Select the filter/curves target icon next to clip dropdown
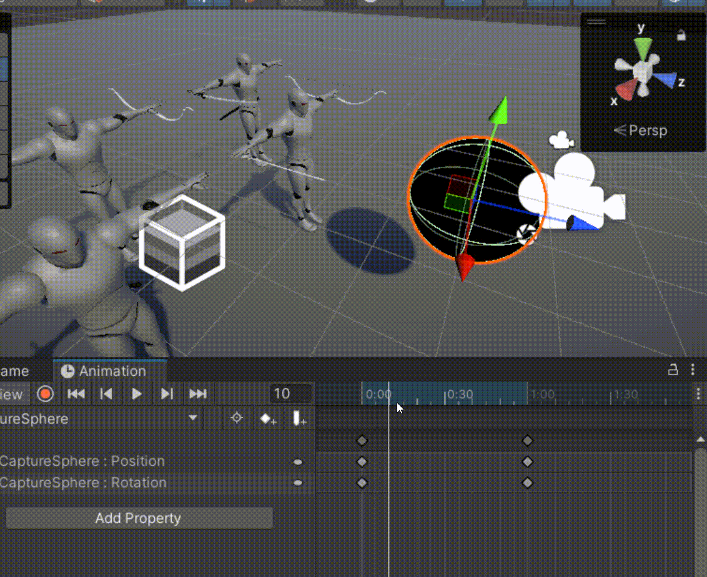 click(x=237, y=418)
